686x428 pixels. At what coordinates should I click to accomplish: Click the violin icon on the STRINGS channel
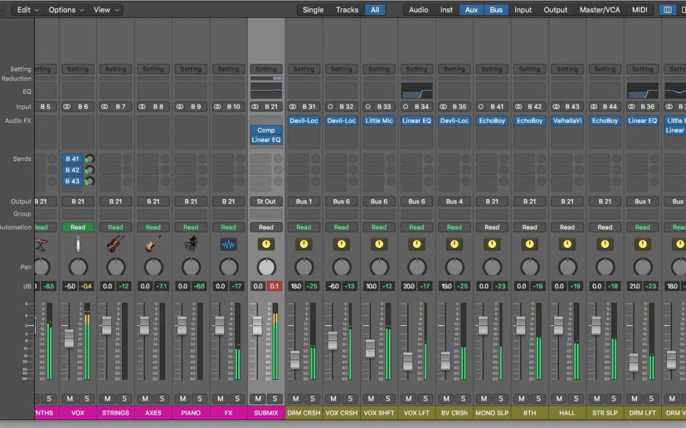click(x=116, y=243)
